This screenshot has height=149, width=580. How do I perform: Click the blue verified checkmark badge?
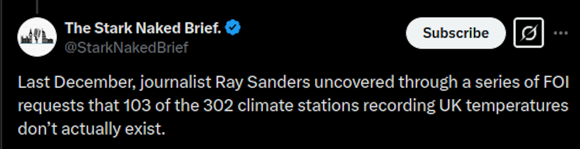[x=233, y=28]
